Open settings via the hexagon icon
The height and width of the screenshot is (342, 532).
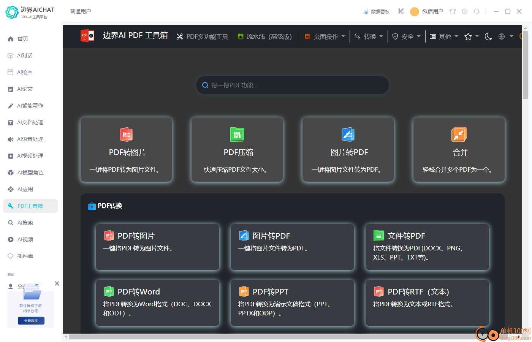[464, 11]
